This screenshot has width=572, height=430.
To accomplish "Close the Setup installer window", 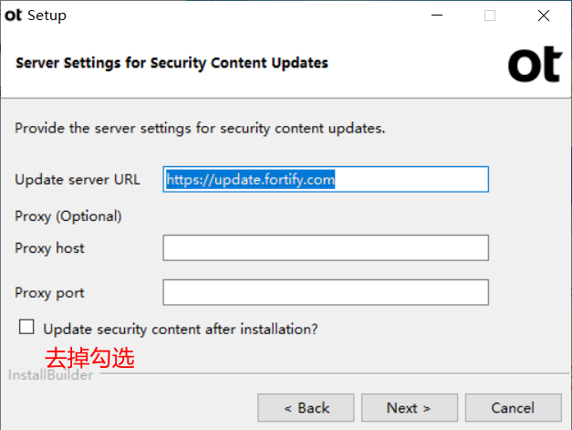I will coord(544,16).
